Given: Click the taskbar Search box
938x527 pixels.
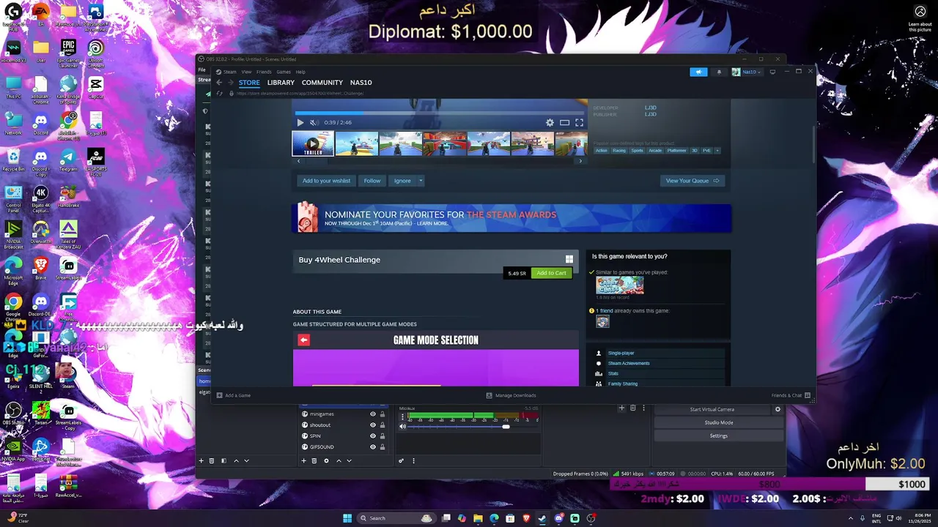Looking at the screenshot, I should point(396,518).
